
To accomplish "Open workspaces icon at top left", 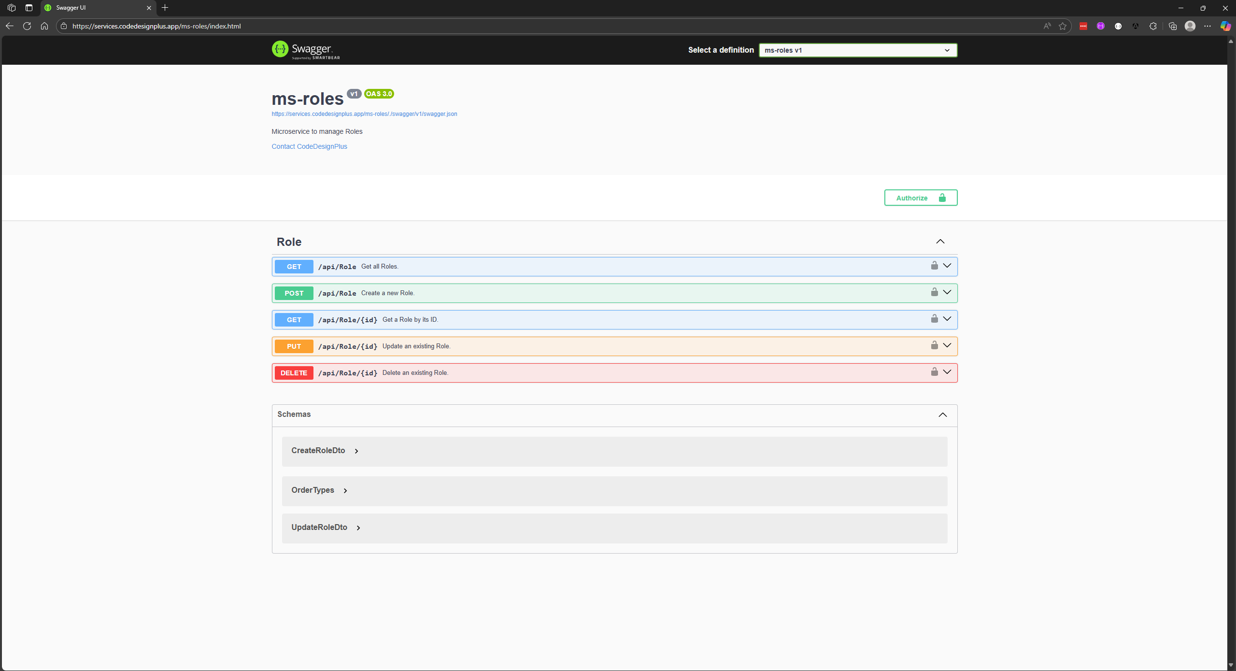I will coord(12,8).
